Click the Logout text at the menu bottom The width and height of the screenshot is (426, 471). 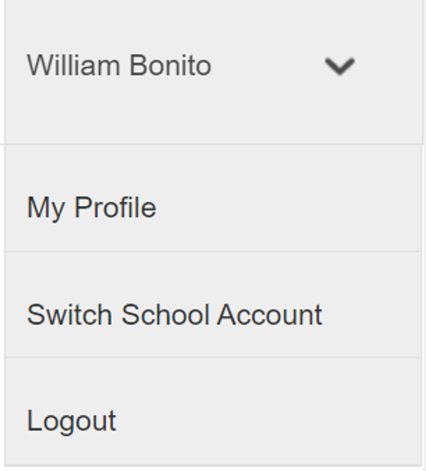tap(71, 421)
